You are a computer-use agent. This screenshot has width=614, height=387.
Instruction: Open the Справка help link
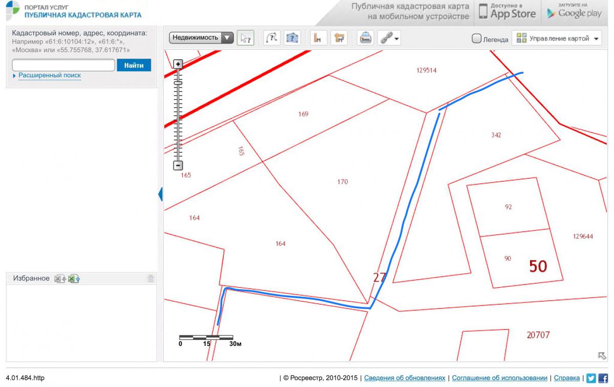coord(566,378)
